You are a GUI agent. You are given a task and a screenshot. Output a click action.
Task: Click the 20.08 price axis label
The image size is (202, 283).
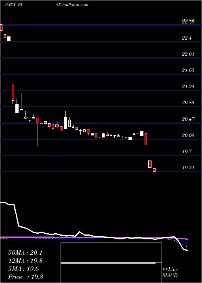[x=188, y=135]
